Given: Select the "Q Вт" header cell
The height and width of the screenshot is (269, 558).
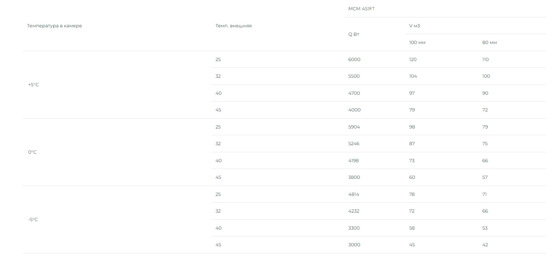Looking at the screenshot, I should pos(354,34).
